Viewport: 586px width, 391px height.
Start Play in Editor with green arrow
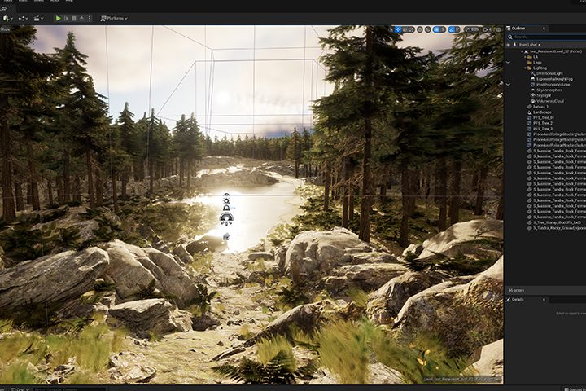(58, 19)
